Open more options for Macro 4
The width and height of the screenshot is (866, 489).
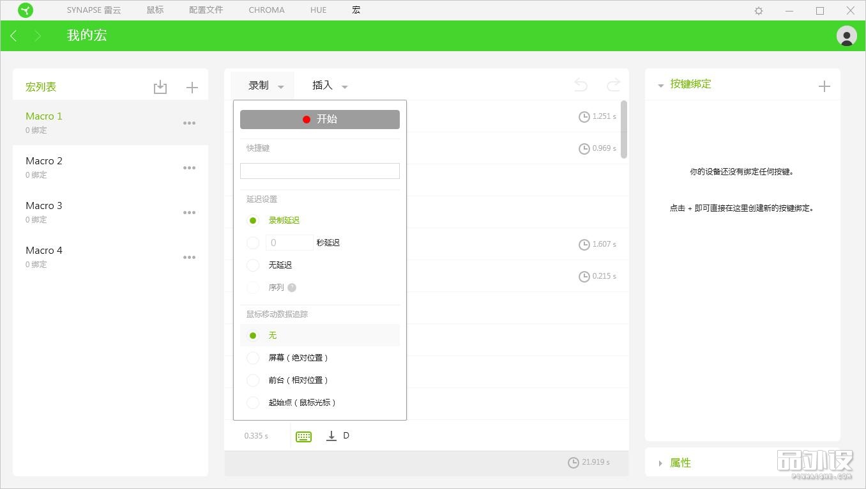click(189, 257)
